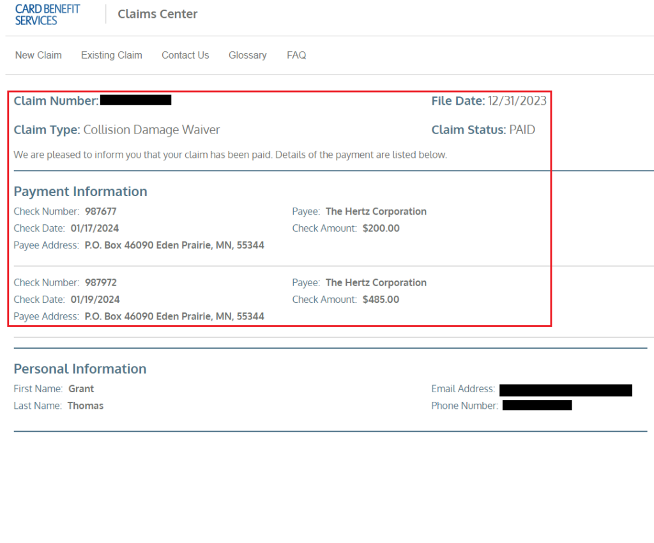Select the last name Thomas

coord(86,406)
